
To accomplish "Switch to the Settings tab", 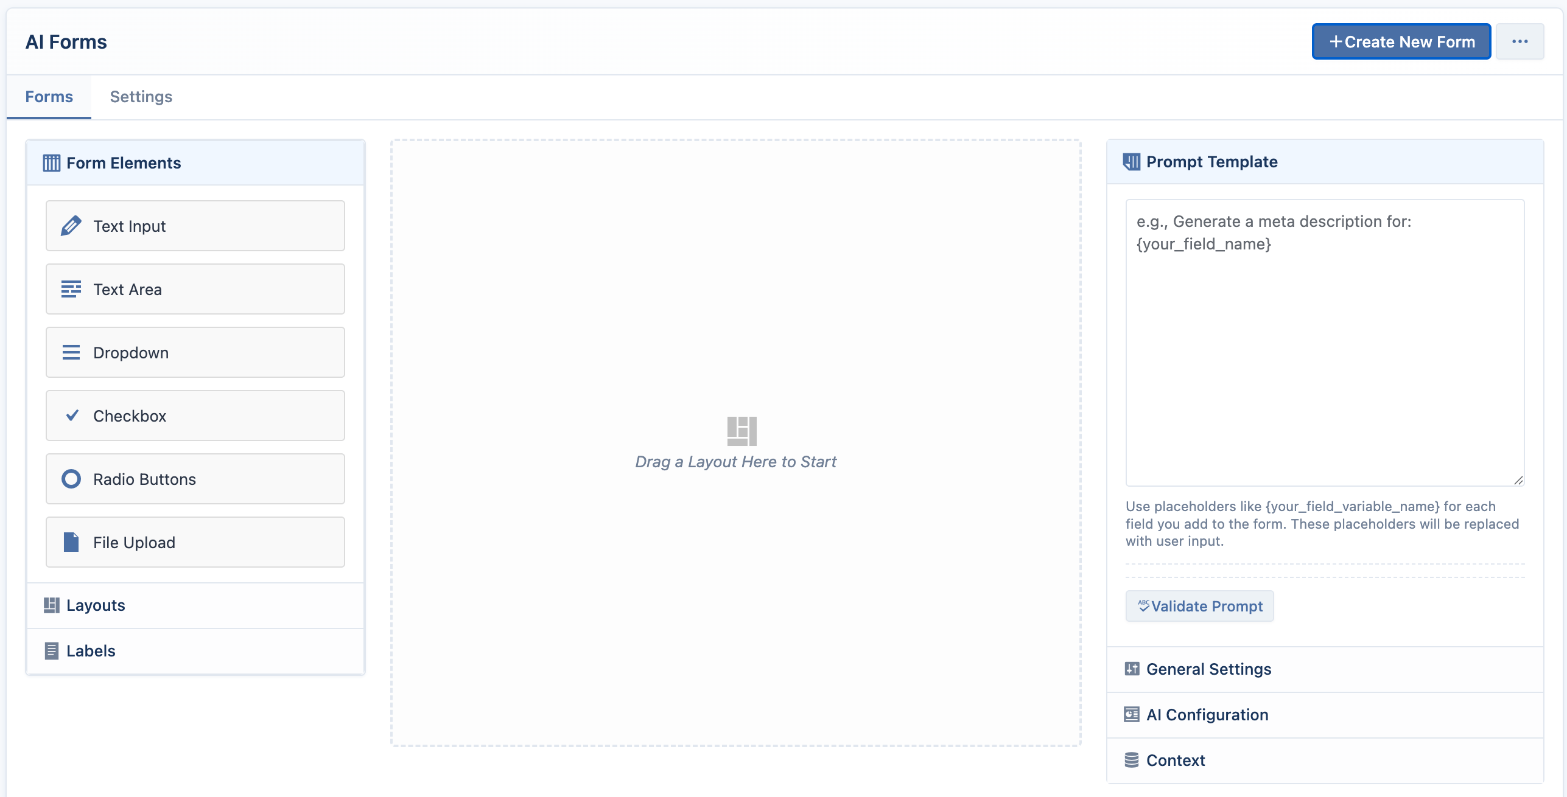I will pos(141,97).
